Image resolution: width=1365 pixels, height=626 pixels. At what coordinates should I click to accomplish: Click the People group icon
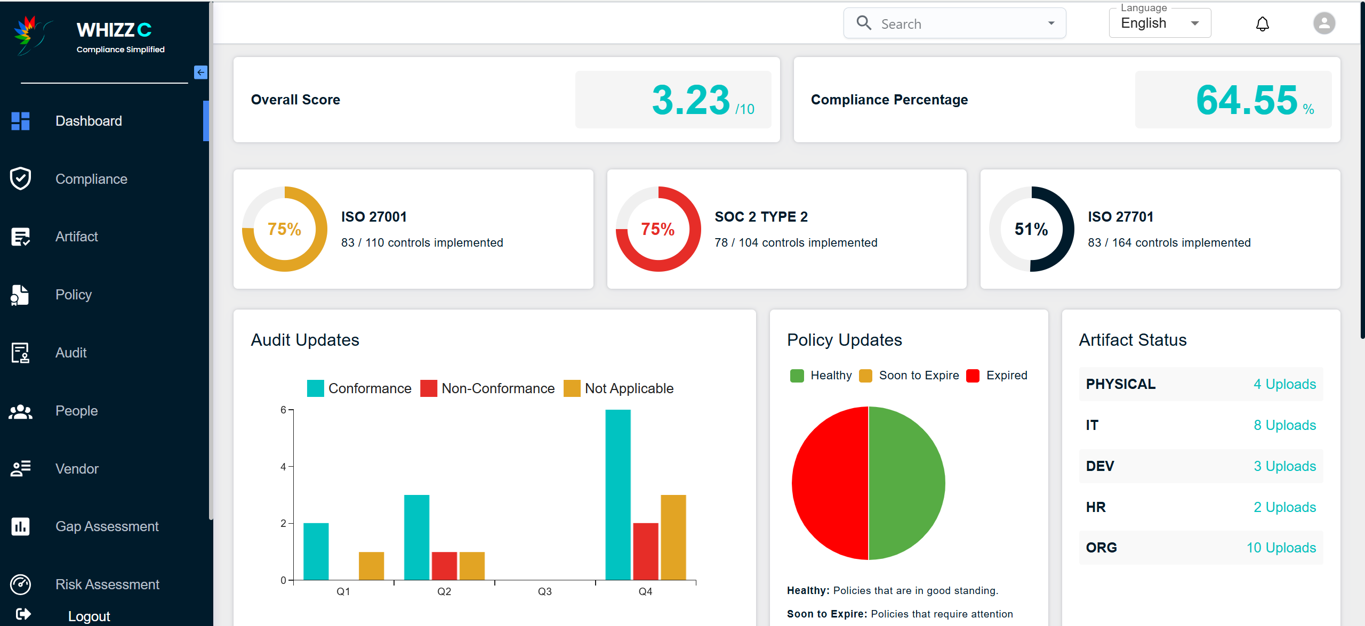20,411
